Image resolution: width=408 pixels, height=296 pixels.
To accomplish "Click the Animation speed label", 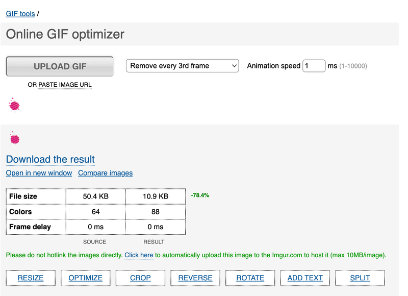I will tap(274, 66).
